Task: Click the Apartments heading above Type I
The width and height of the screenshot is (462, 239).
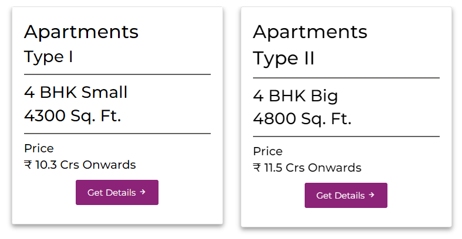Action: [x=81, y=32]
